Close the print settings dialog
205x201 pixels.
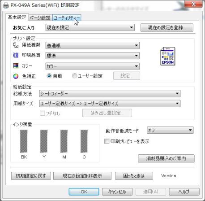click(x=193, y=4)
